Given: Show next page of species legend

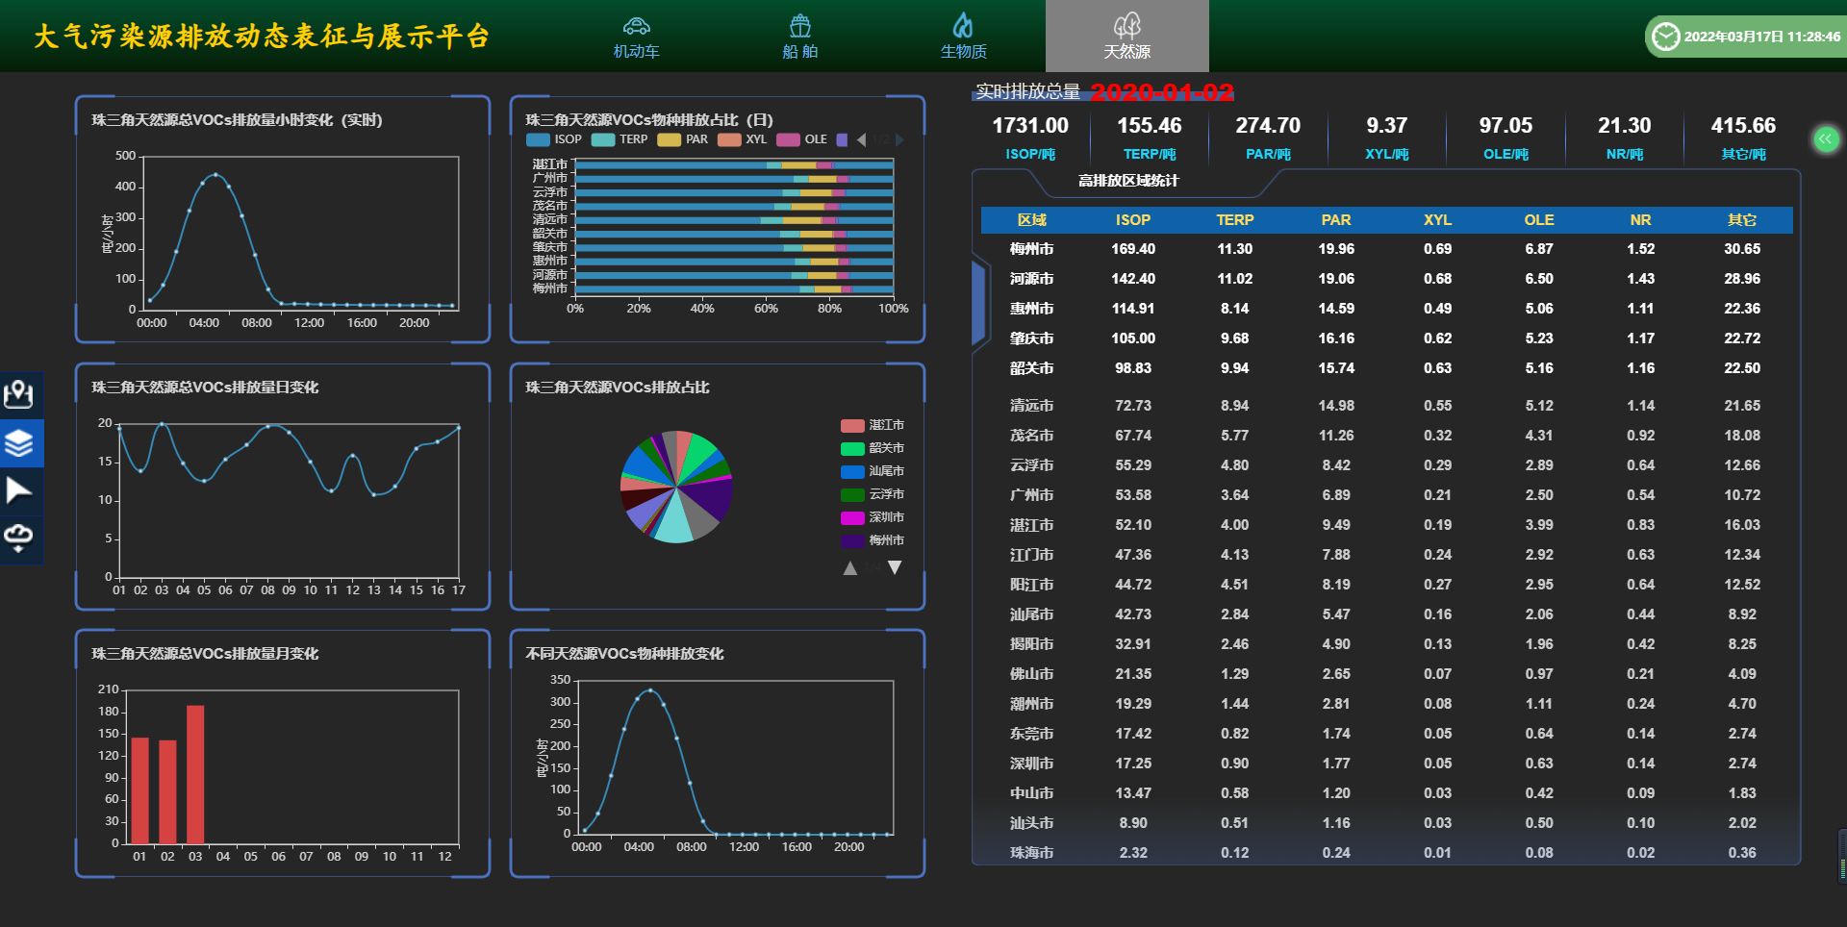Looking at the screenshot, I should pyautogui.click(x=900, y=139).
